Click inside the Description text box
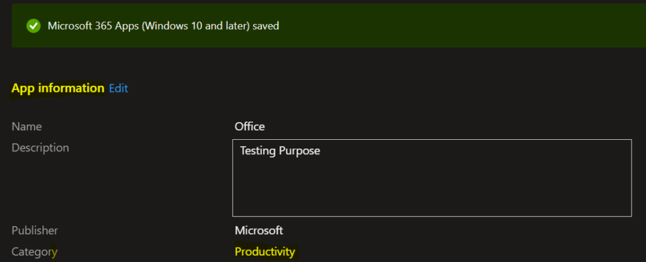This screenshot has height=262, width=646. (432, 178)
